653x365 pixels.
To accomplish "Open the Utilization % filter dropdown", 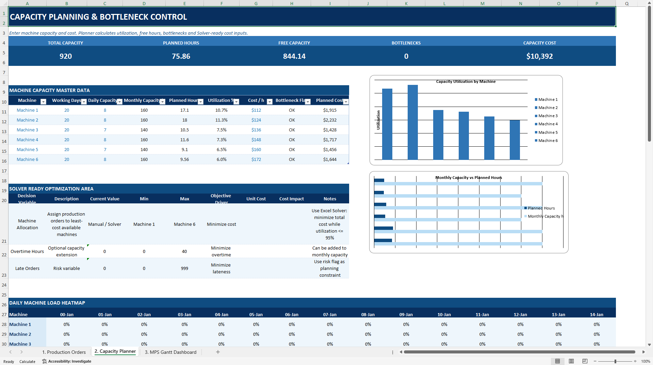I will (x=236, y=102).
